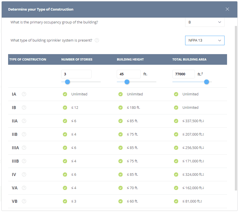Focus the building height input box
Image resolution: width=241 pixels, height=212 pixels.
128,74
